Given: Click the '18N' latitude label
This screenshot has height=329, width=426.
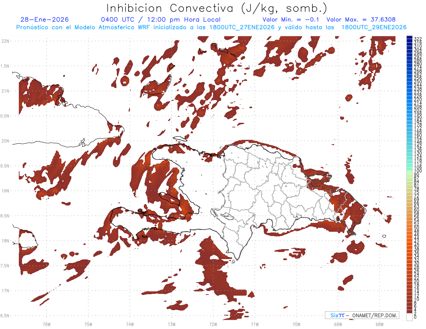Looking at the screenshot, I should 5,241.
